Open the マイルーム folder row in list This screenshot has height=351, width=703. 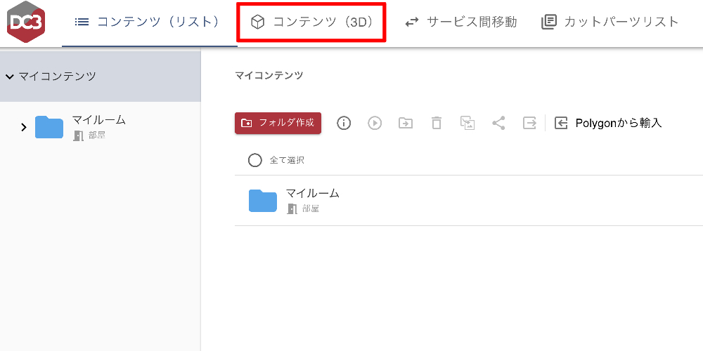[x=468, y=201]
